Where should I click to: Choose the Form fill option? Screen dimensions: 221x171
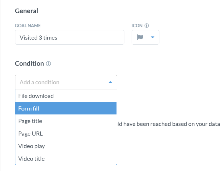click(29, 108)
